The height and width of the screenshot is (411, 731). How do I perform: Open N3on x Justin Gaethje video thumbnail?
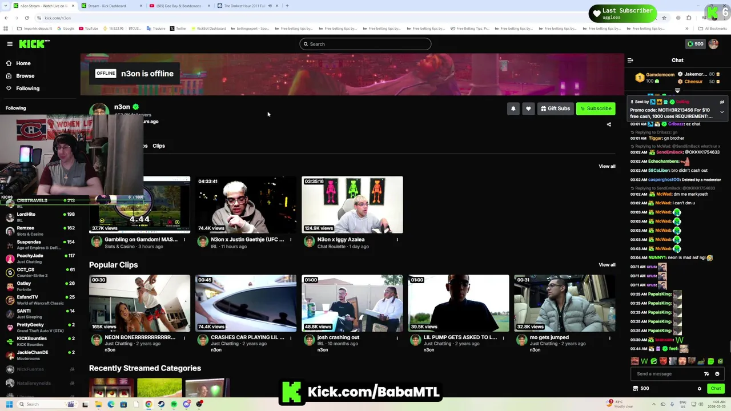246,205
